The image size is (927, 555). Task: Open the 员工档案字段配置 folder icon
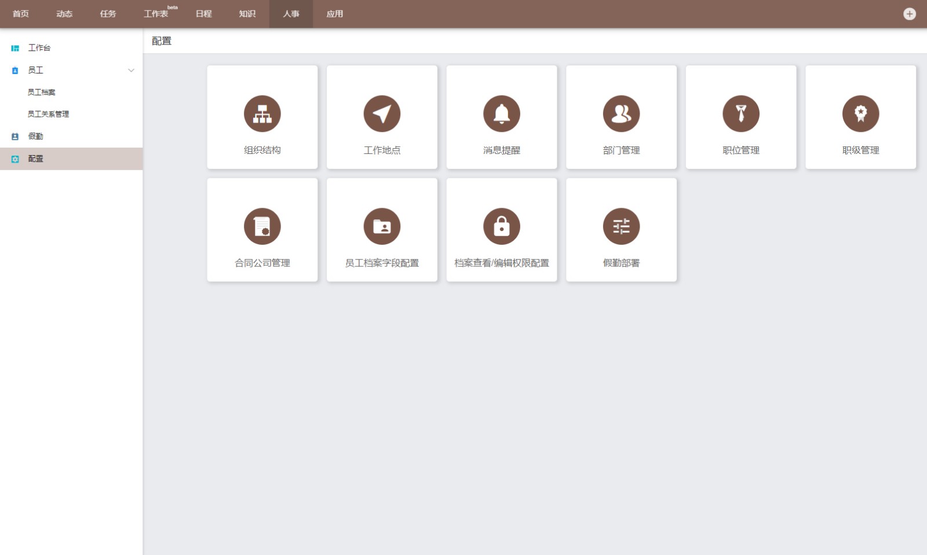pyautogui.click(x=382, y=226)
